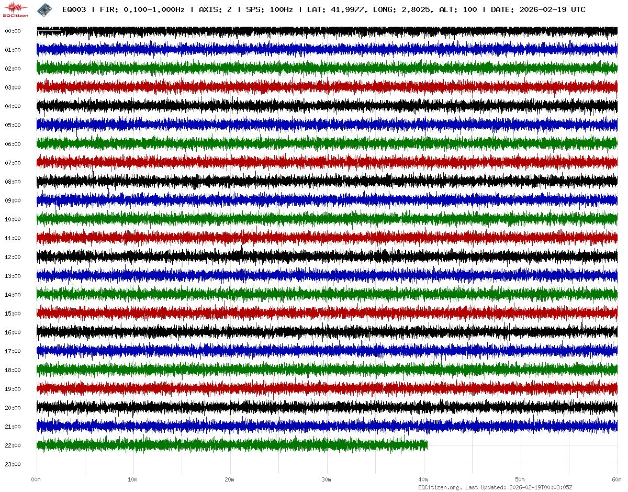Click the end of the 22:00 green trace
628x492 pixels.
(427, 445)
